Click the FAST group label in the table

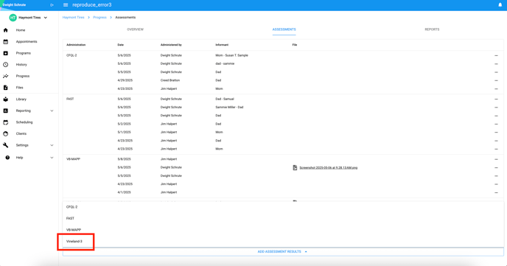pos(70,99)
